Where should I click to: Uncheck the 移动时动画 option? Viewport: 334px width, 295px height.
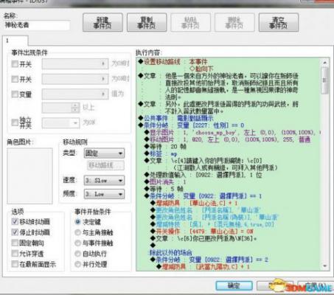15,221
